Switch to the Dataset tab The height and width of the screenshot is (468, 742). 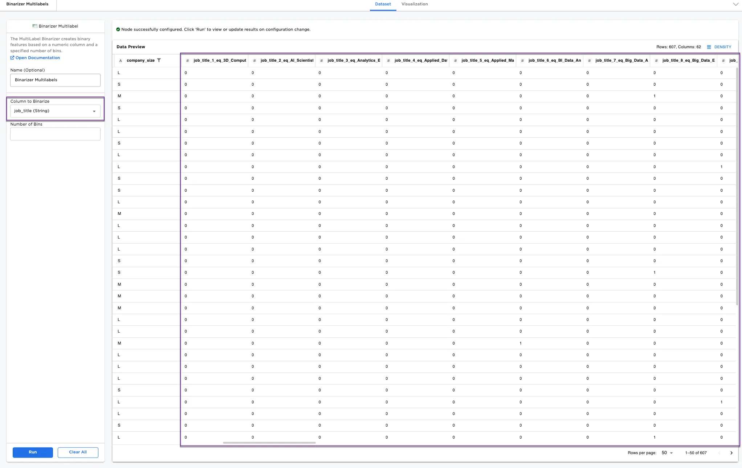pos(383,4)
